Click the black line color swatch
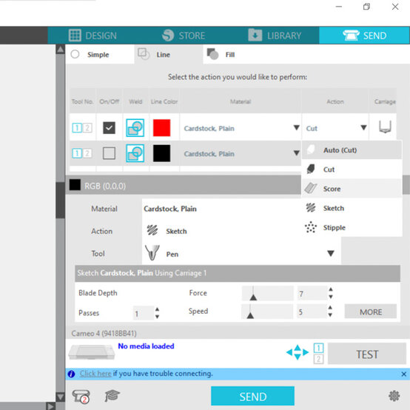The image size is (410, 410). tap(161, 153)
